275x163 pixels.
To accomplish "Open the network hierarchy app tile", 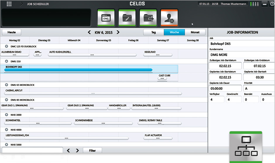I will (246, 147).
